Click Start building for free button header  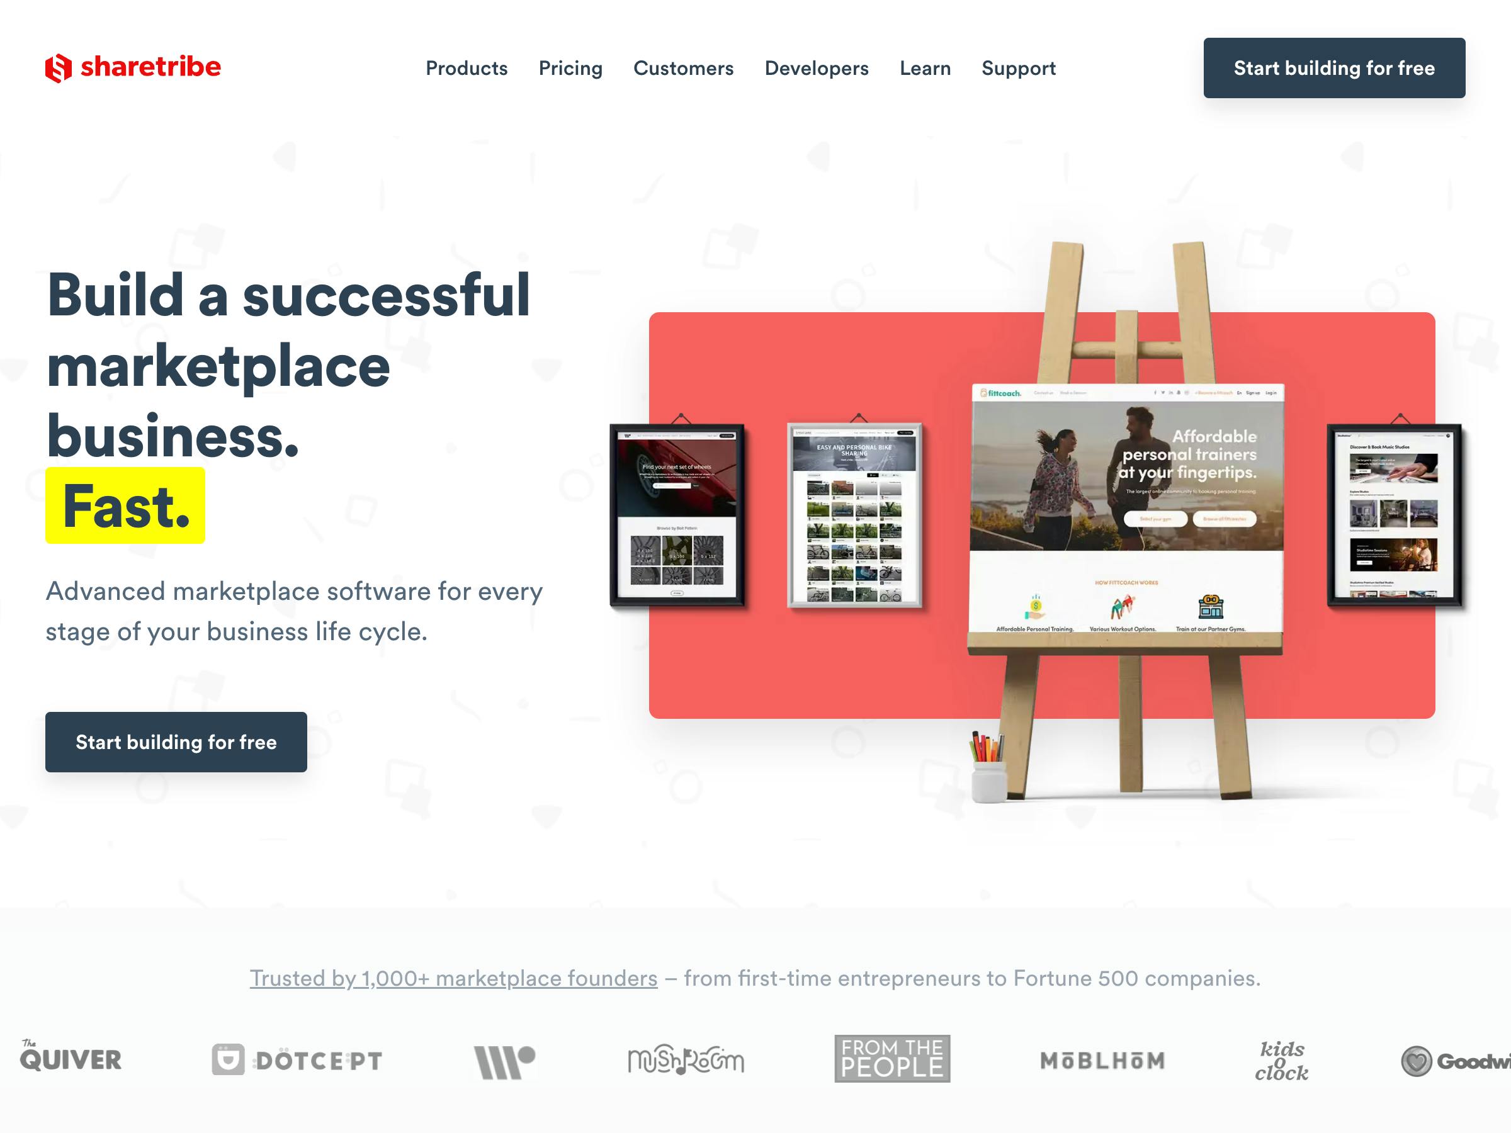point(1333,68)
